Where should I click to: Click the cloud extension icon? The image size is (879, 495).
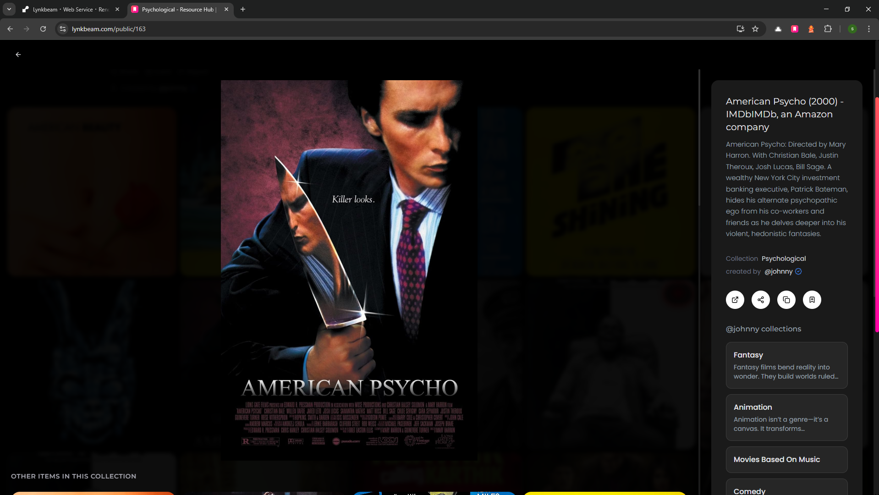click(778, 29)
